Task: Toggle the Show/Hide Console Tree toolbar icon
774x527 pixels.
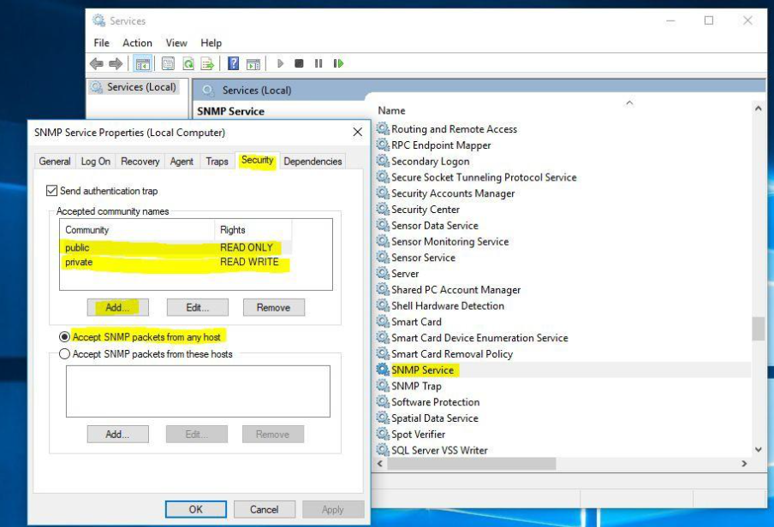Action: tap(143, 63)
